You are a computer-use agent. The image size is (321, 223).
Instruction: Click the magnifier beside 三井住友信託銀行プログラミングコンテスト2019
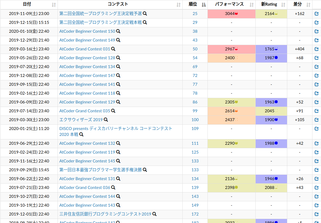click(x=154, y=214)
